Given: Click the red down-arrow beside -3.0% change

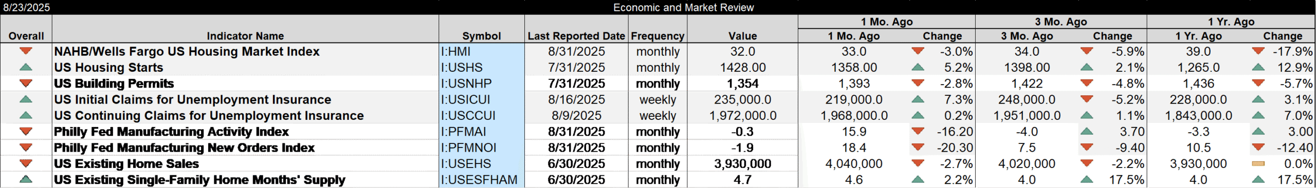Looking at the screenshot, I should click(x=918, y=51).
